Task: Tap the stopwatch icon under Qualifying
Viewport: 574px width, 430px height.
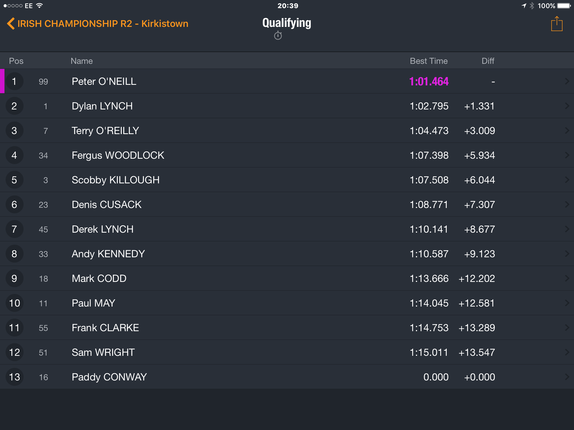Action: (x=278, y=36)
